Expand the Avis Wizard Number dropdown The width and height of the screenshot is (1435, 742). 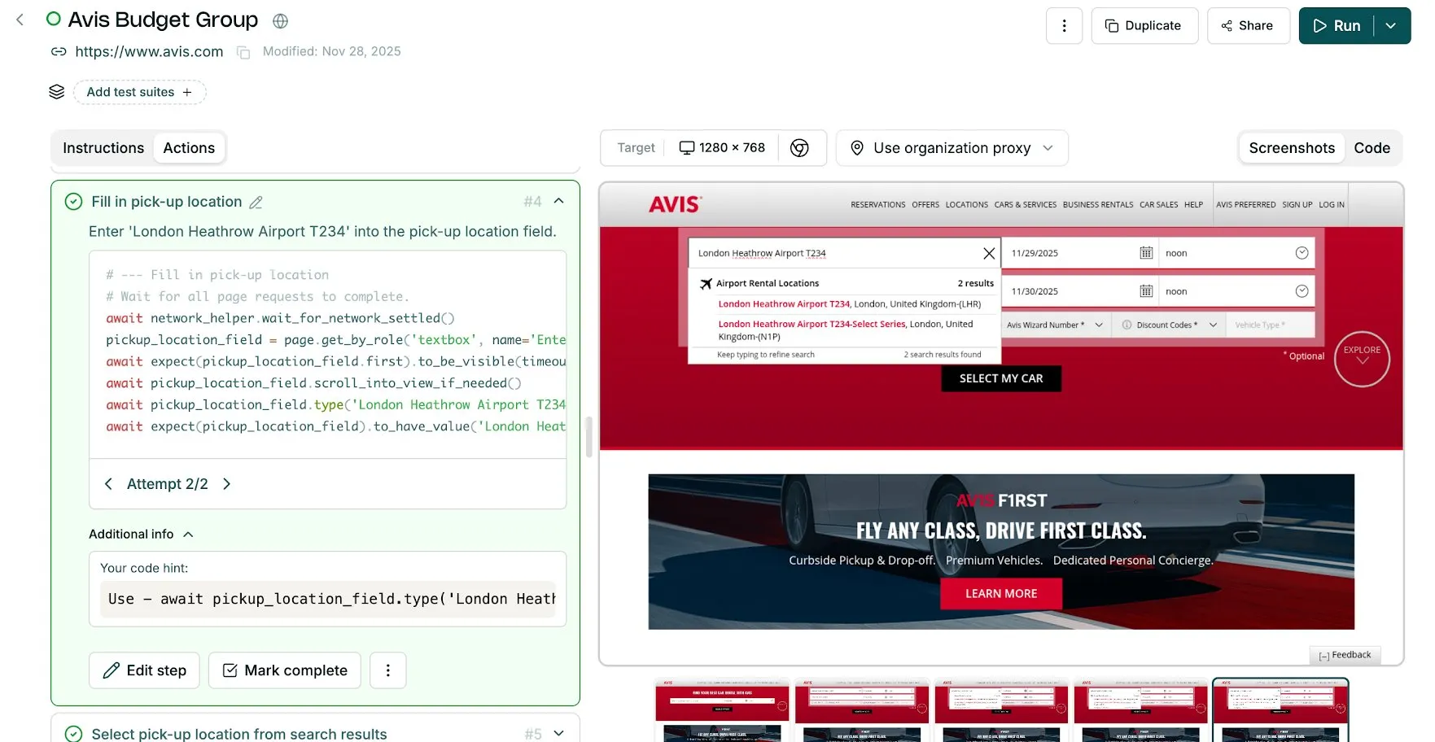[1054, 325]
